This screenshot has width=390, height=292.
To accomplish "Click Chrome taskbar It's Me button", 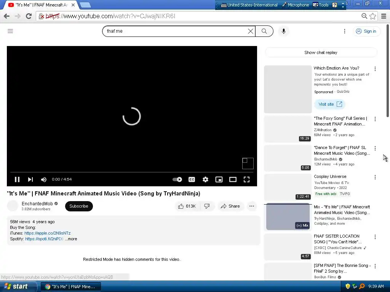I will tap(70, 287).
